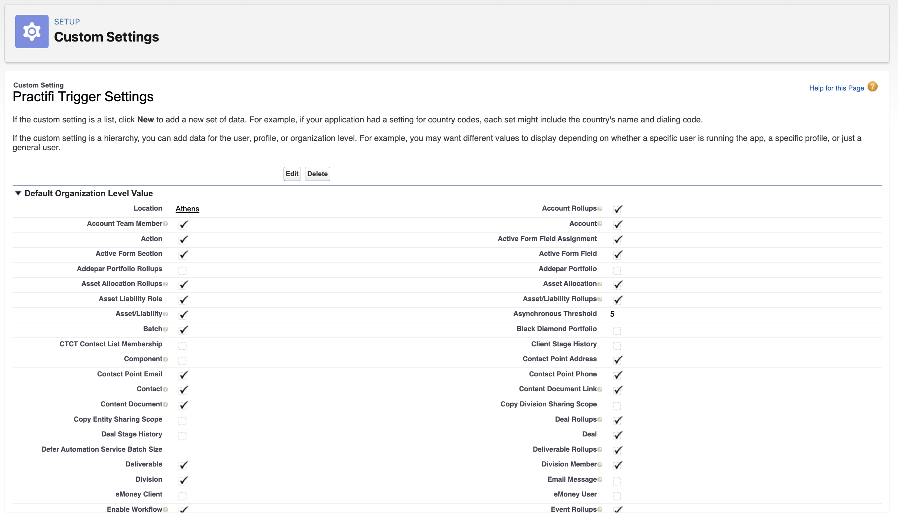Click the Division checkmark
This screenshot has width=898, height=521.
pyautogui.click(x=183, y=480)
